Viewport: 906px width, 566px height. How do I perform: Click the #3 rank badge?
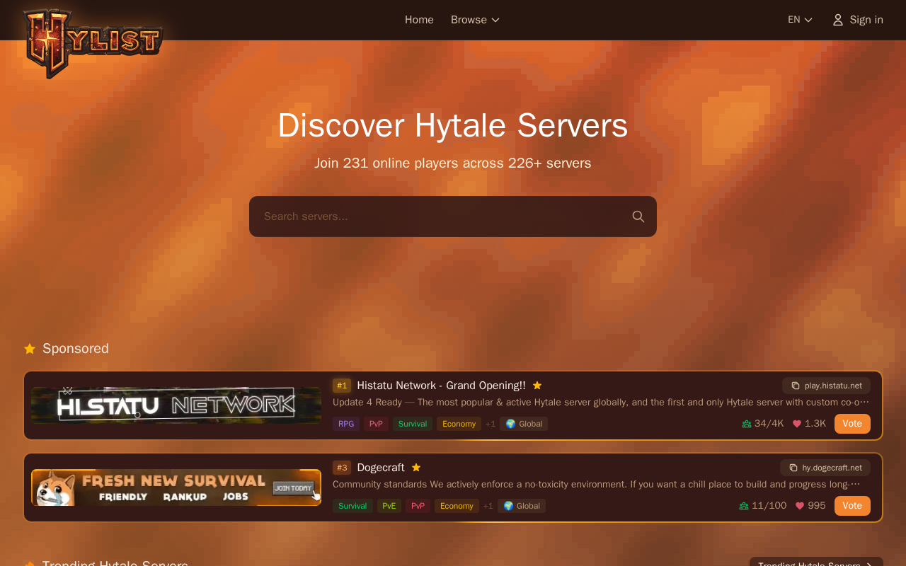pos(342,468)
